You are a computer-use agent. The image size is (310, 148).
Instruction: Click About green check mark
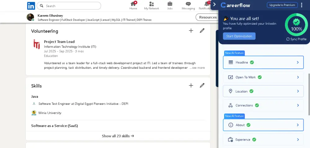click(248, 125)
